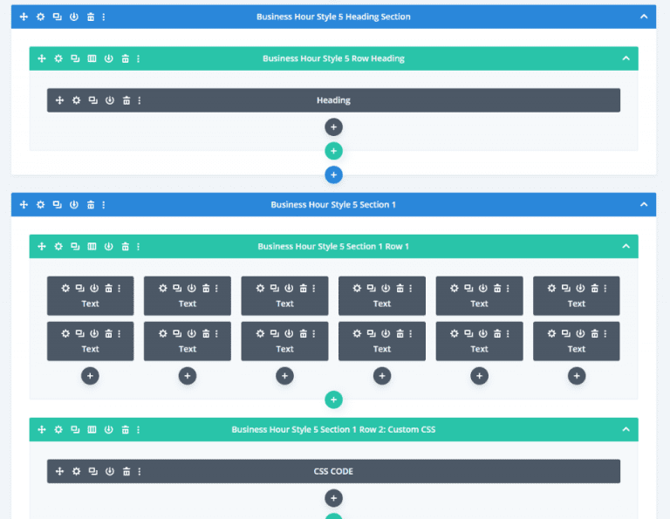670x519 pixels.
Task: Click trash icon on Row 2: Custom CSS bar
Action: coord(126,430)
